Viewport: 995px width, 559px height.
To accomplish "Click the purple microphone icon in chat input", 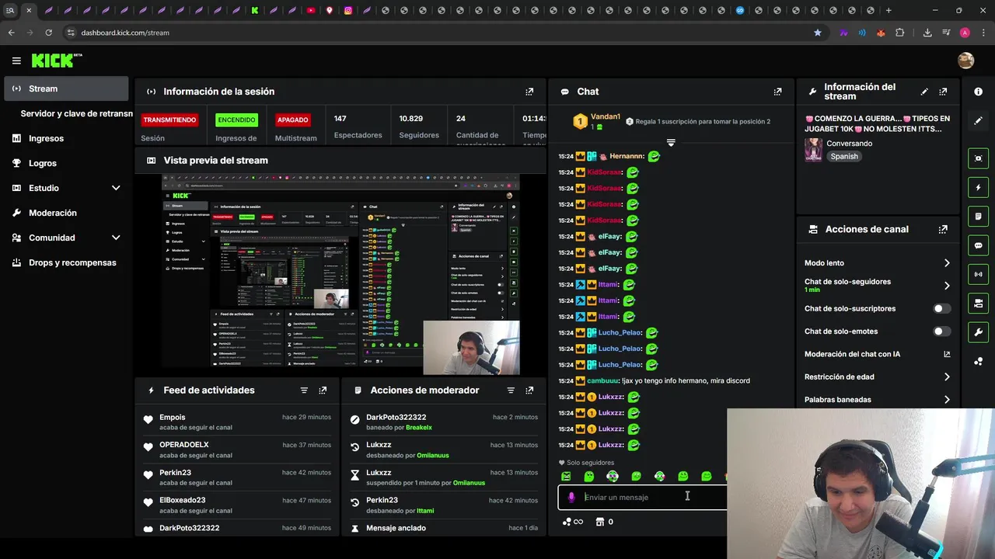I will click(571, 498).
